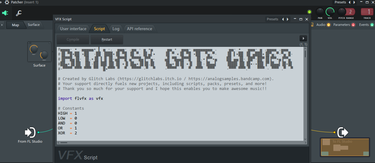Click the vertical scrollbar of script editor
The height and width of the screenshot is (163, 375).
(305, 92)
